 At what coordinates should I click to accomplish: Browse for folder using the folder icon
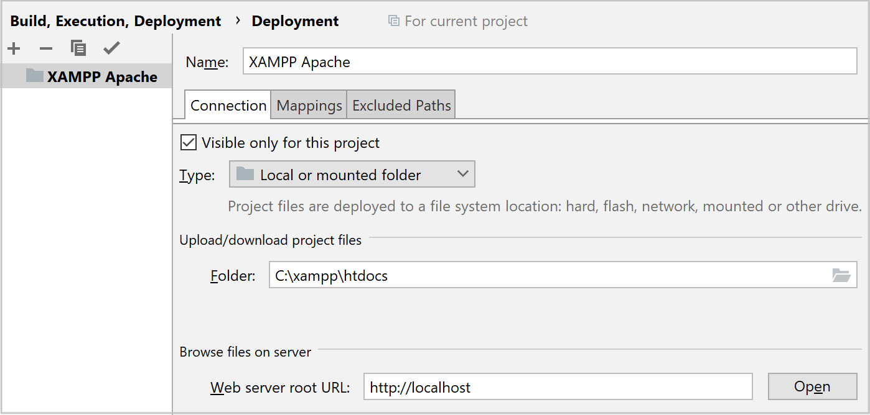[x=841, y=275]
